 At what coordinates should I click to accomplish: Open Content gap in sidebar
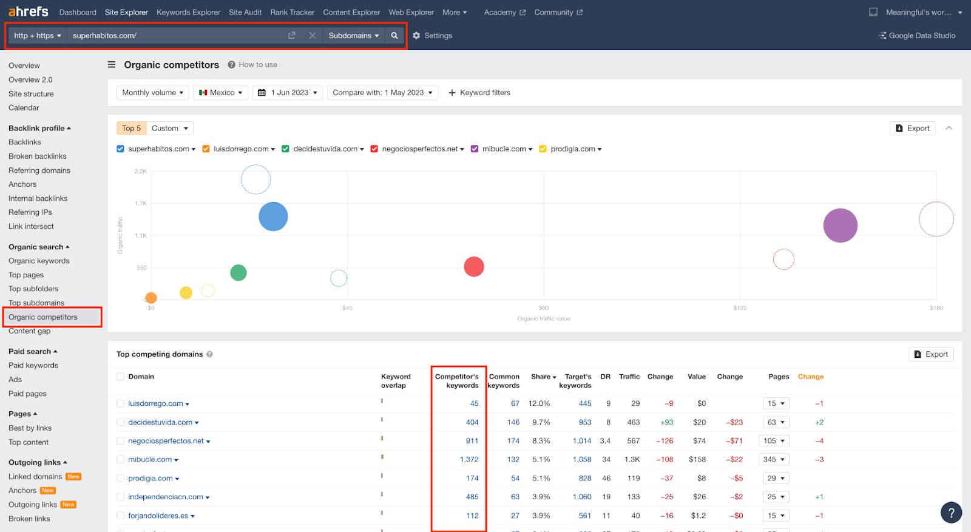[x=30, y=331]
